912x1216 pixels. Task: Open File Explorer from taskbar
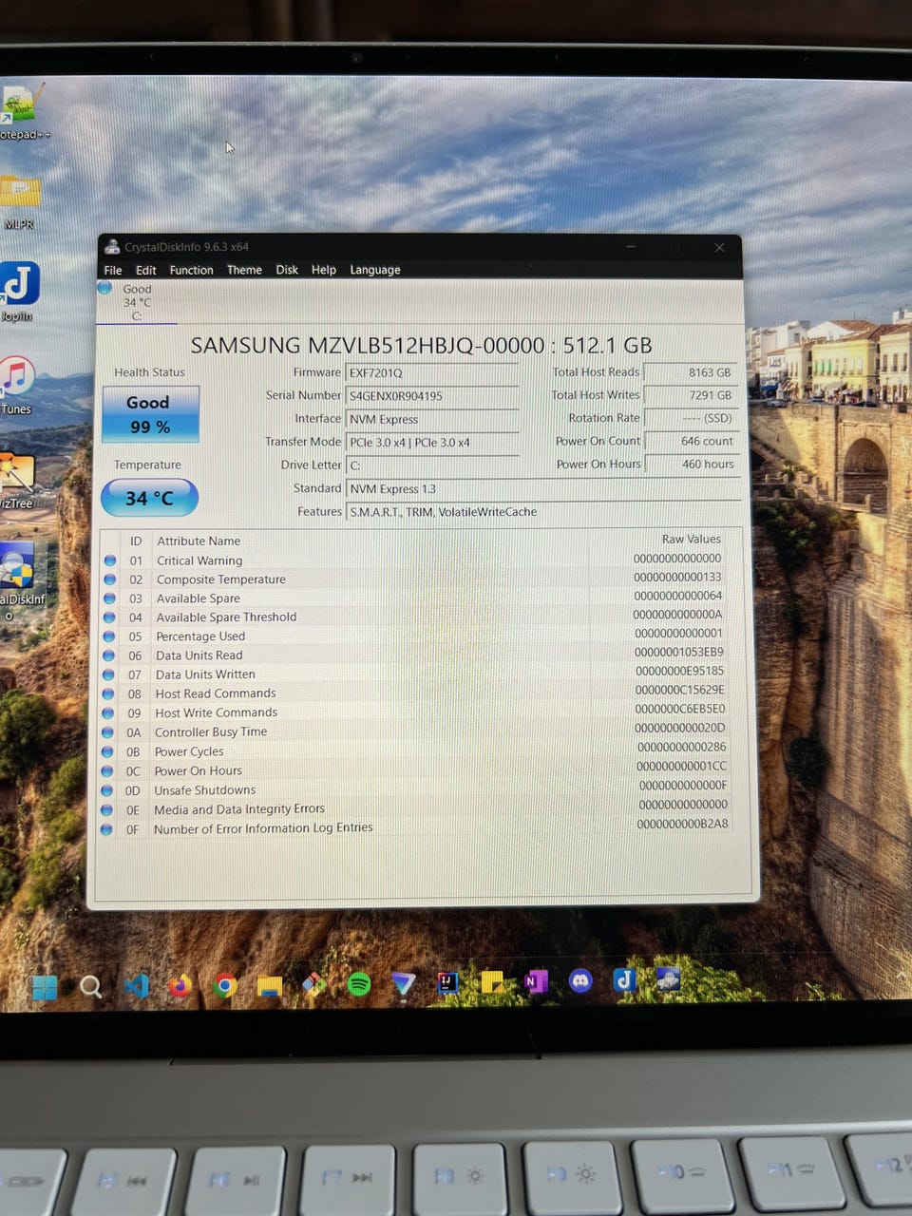(x=270, y=985)
